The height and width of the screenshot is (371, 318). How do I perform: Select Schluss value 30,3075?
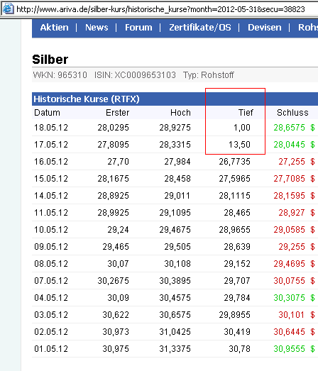pyautogui.click(x=290, y=298)
